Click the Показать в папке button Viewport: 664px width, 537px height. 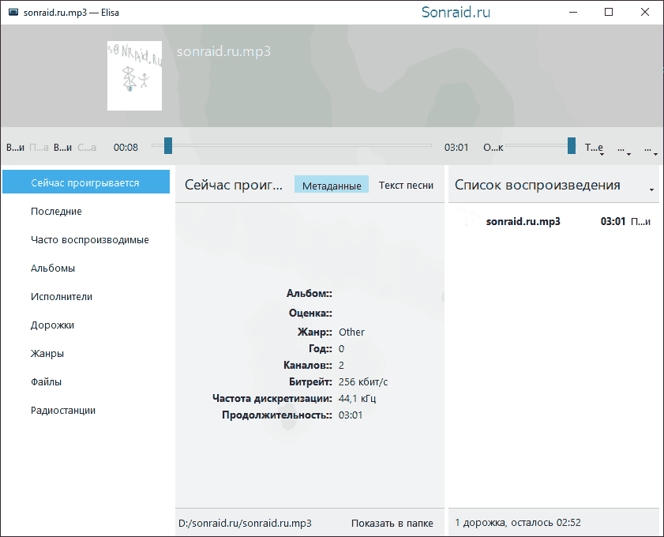coord(392,523)
